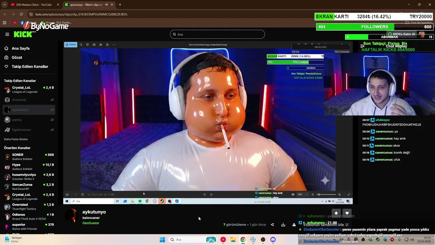This screenshot has height=245, width=435.
Task: Report the clip via warning triangle icon
Action: 294,225
